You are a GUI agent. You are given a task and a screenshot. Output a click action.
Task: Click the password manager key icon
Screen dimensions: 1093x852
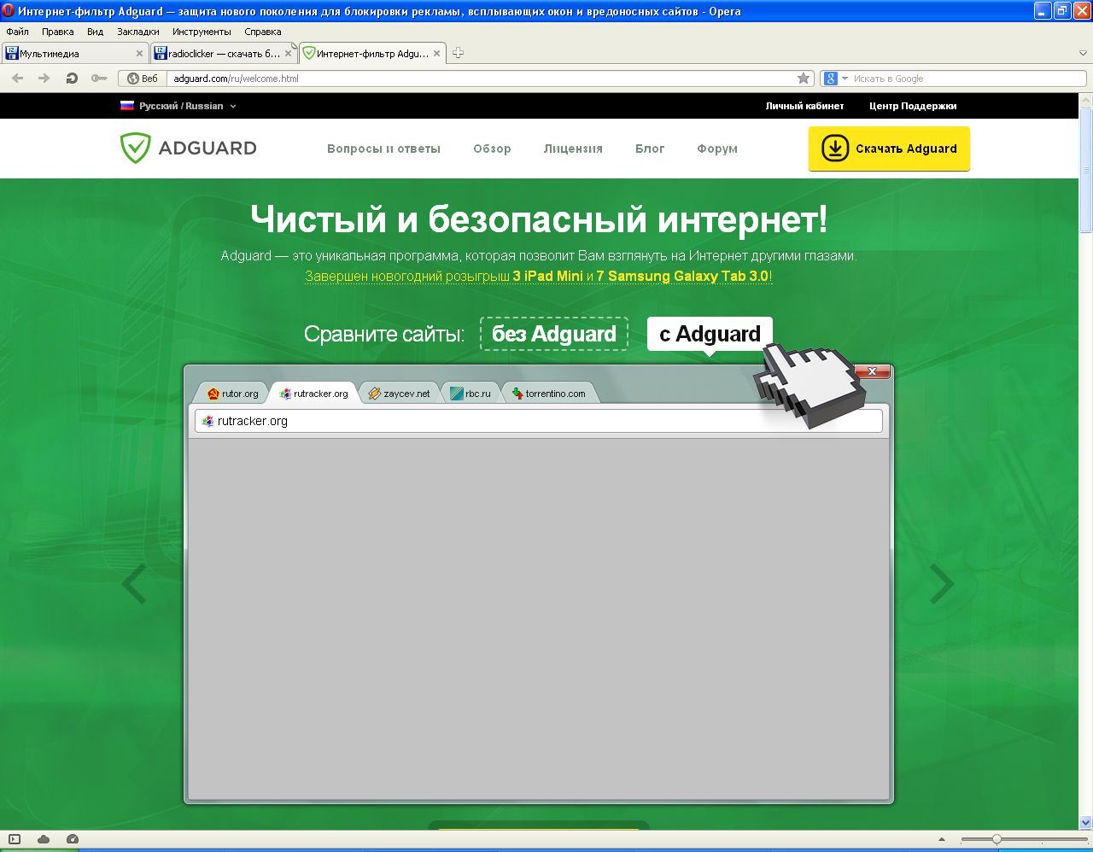[x=99, y=79]
